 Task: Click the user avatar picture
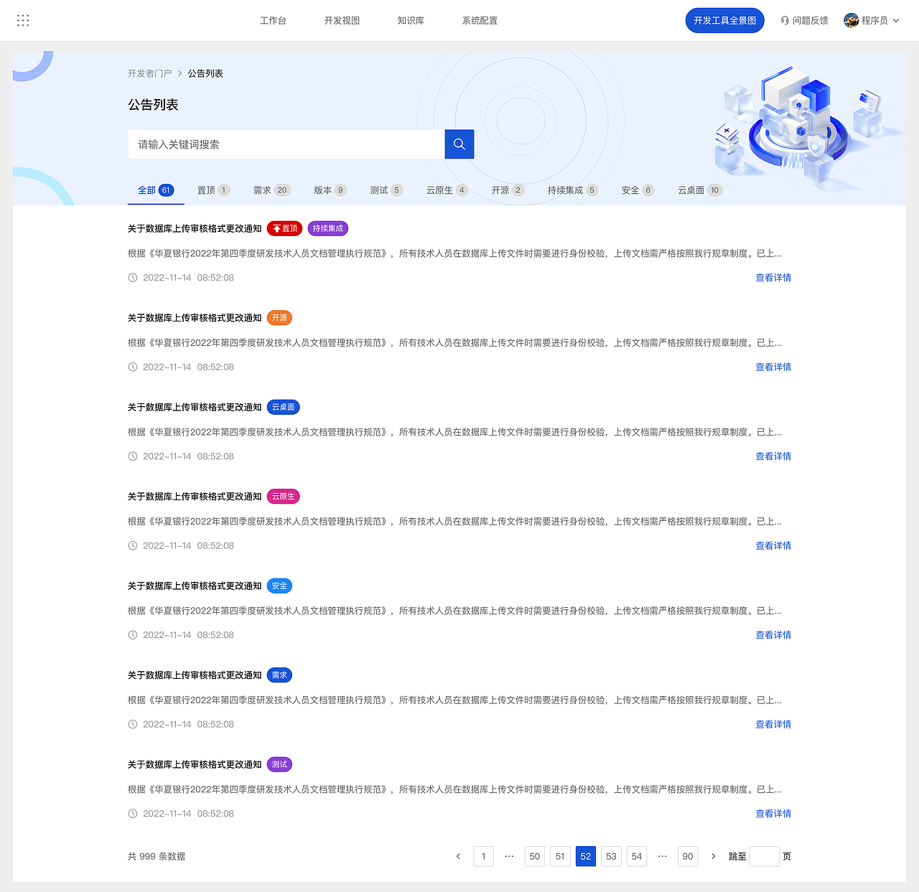point(852,20)
